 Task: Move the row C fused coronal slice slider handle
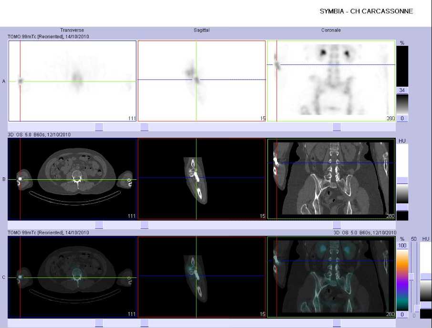[x=337, y=323]
